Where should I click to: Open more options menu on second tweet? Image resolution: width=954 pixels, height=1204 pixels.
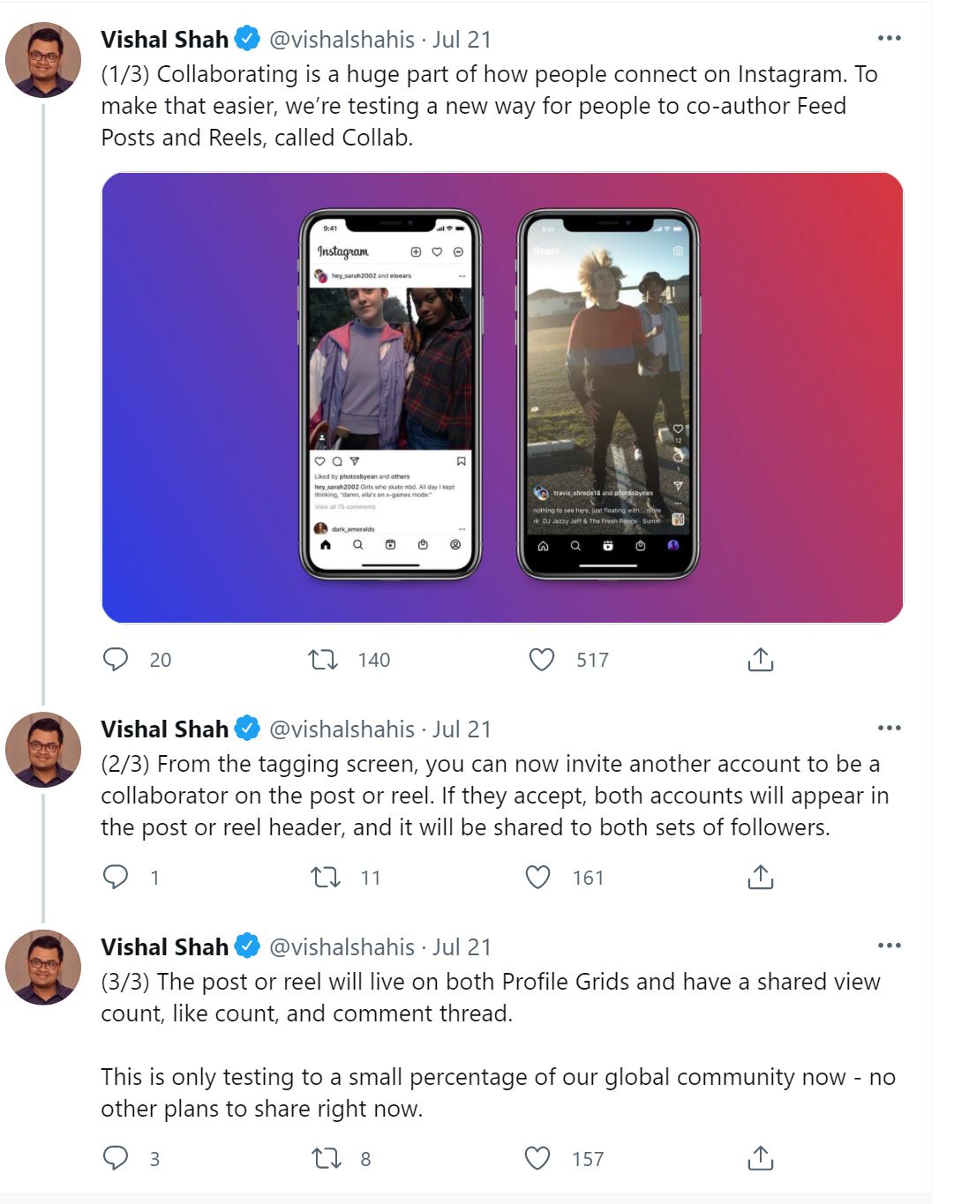pyautogui.click(x=889, y=729)
